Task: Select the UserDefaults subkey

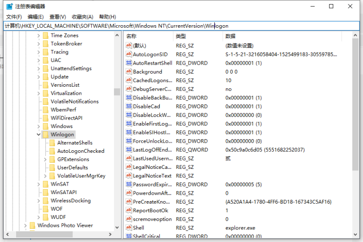Action: point(73,167)
